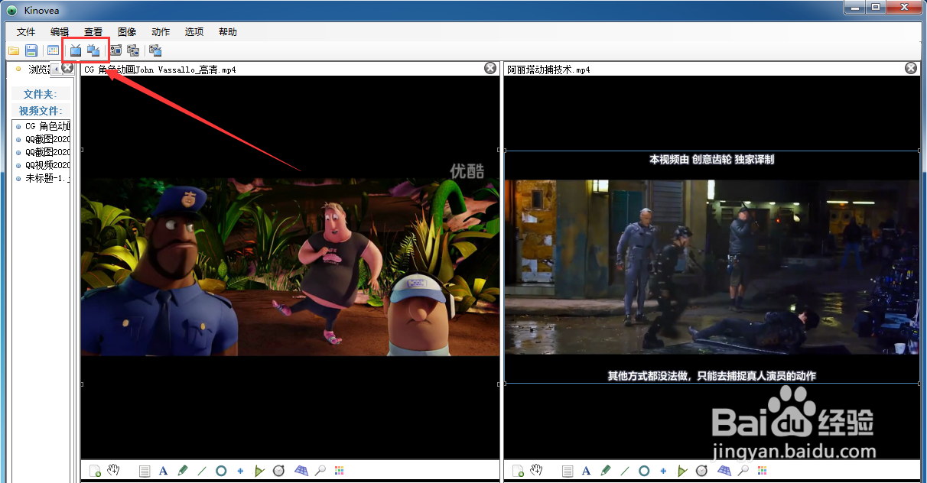Add key image in the CG animation screen
927x483 pixels.
click(95, 471)
